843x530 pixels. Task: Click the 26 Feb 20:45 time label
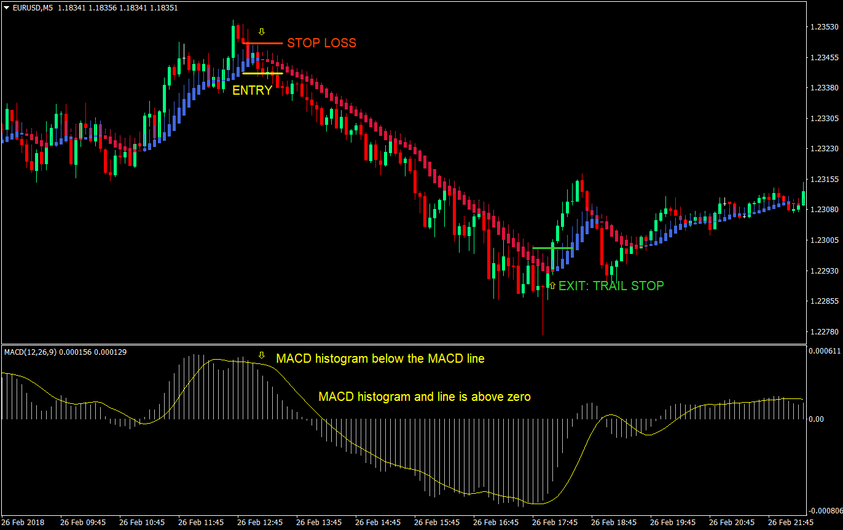(x=732, y=523)
